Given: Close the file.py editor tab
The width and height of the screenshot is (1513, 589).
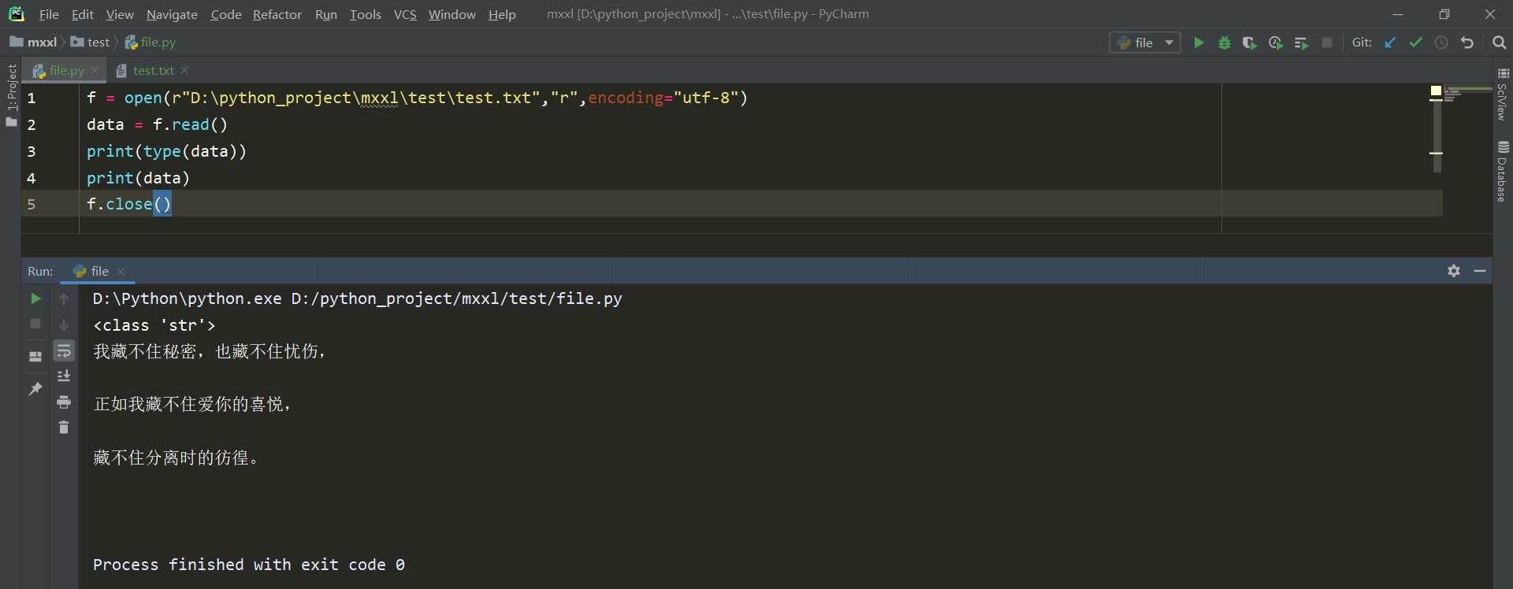Looking at the screenshot, I should pos(95,70).
